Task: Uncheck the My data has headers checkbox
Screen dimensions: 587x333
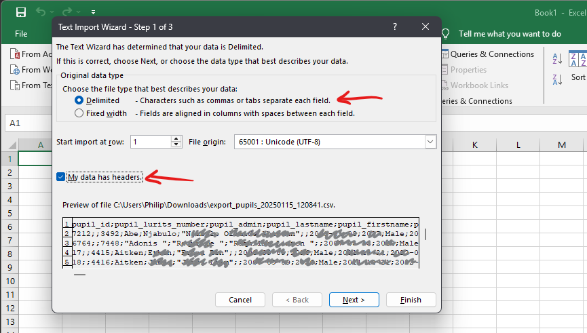Action: (x=61, y=177)
